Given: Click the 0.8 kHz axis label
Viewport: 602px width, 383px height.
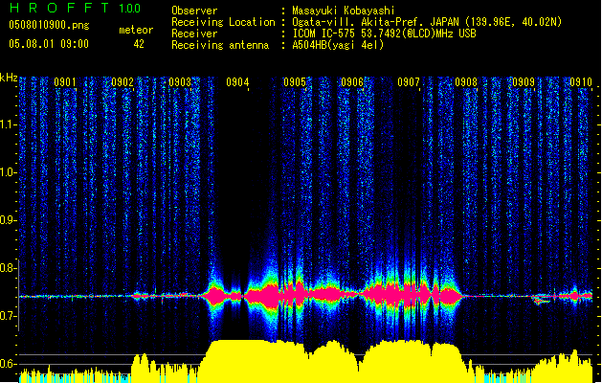Looking at the screenshot, I should click(x=8, y=268).
